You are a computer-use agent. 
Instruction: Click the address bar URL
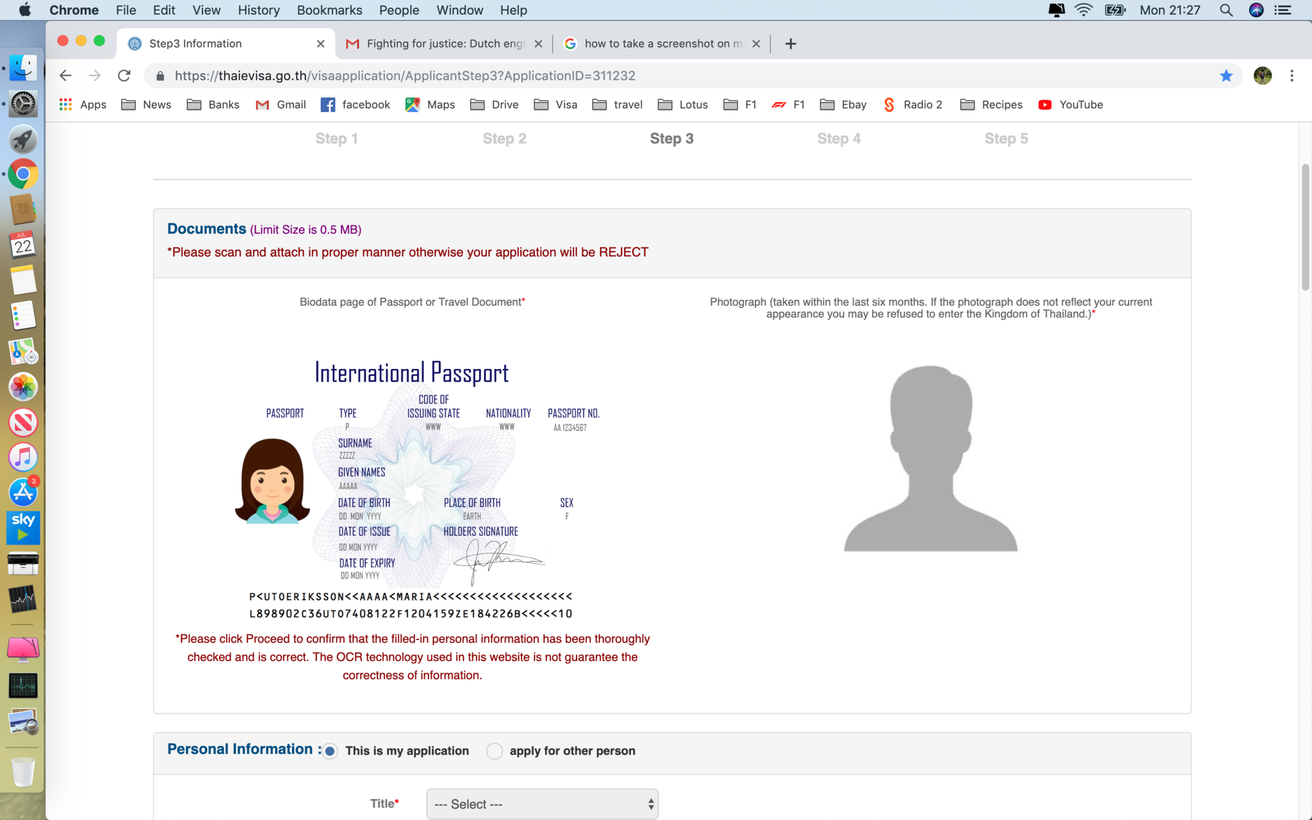point(405,76)
